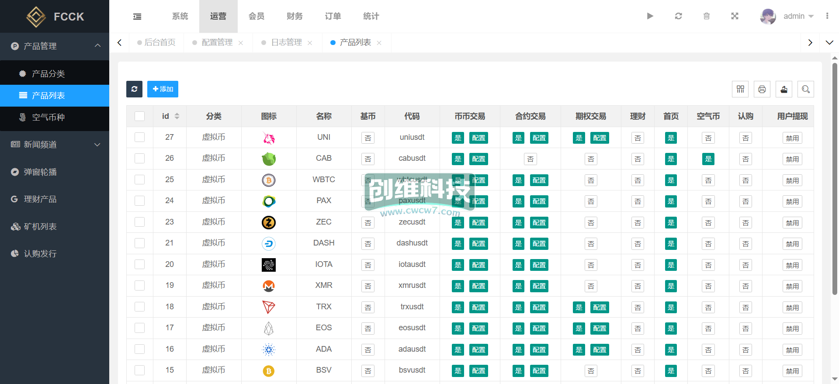Tick the checkbox for the DASH row
This screenshot has height=384, width=839.
click(140, 243)
